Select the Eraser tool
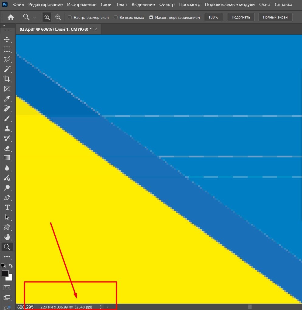The height and width of the screenshot is (310, 302). (x=7, y=148)
